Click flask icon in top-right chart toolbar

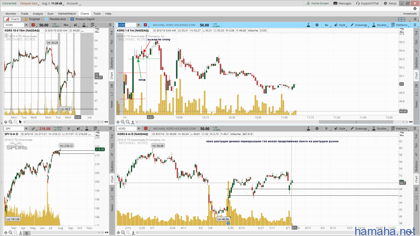[x=308, y=25]
